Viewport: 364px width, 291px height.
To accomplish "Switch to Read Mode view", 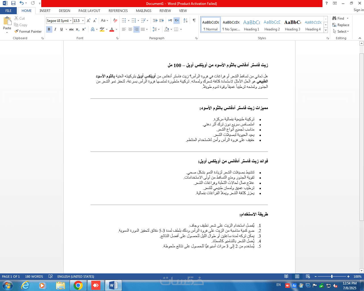I will tap(286, 277).
